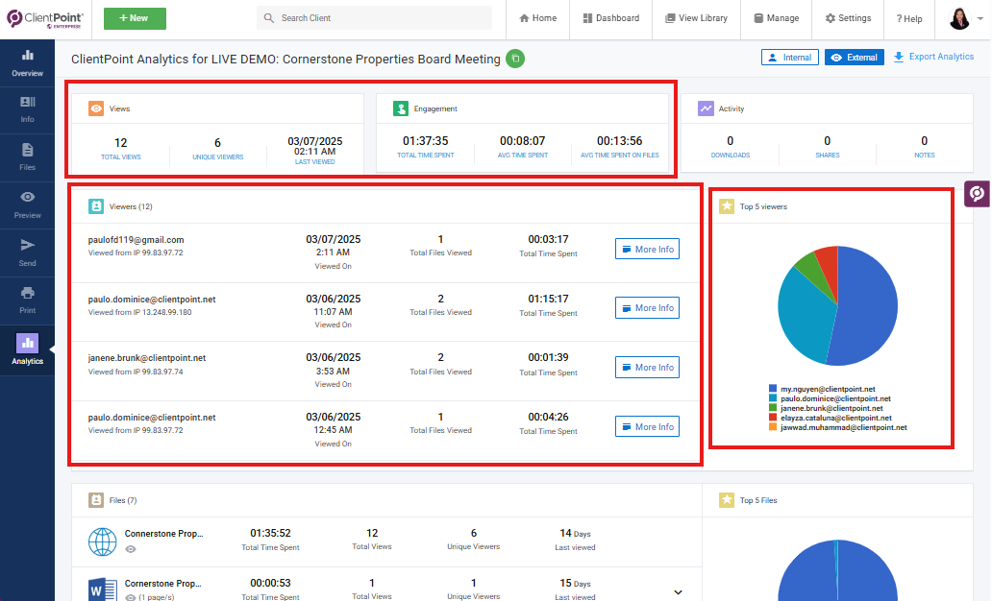Open the user profile avatar dropdown

964,18
